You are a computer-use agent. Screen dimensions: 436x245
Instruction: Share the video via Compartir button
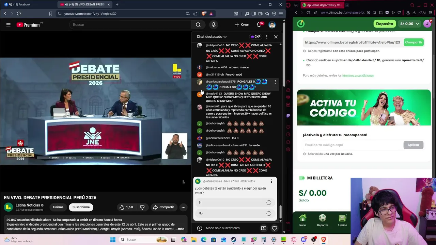tap(163, 207)
